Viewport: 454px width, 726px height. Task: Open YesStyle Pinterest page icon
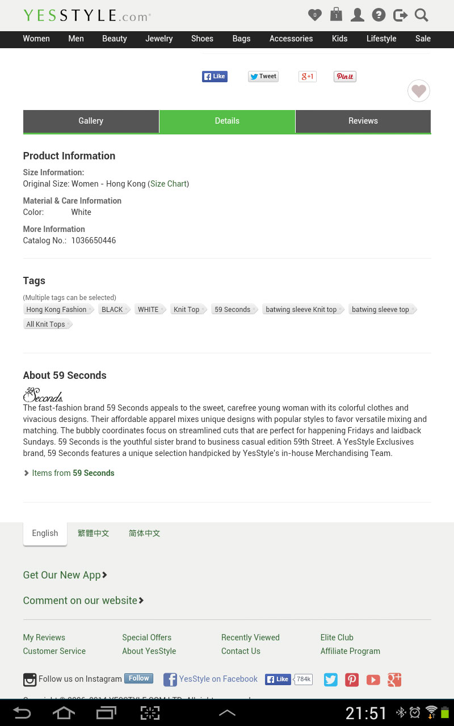pyautogui.click(x=352, y=679)
